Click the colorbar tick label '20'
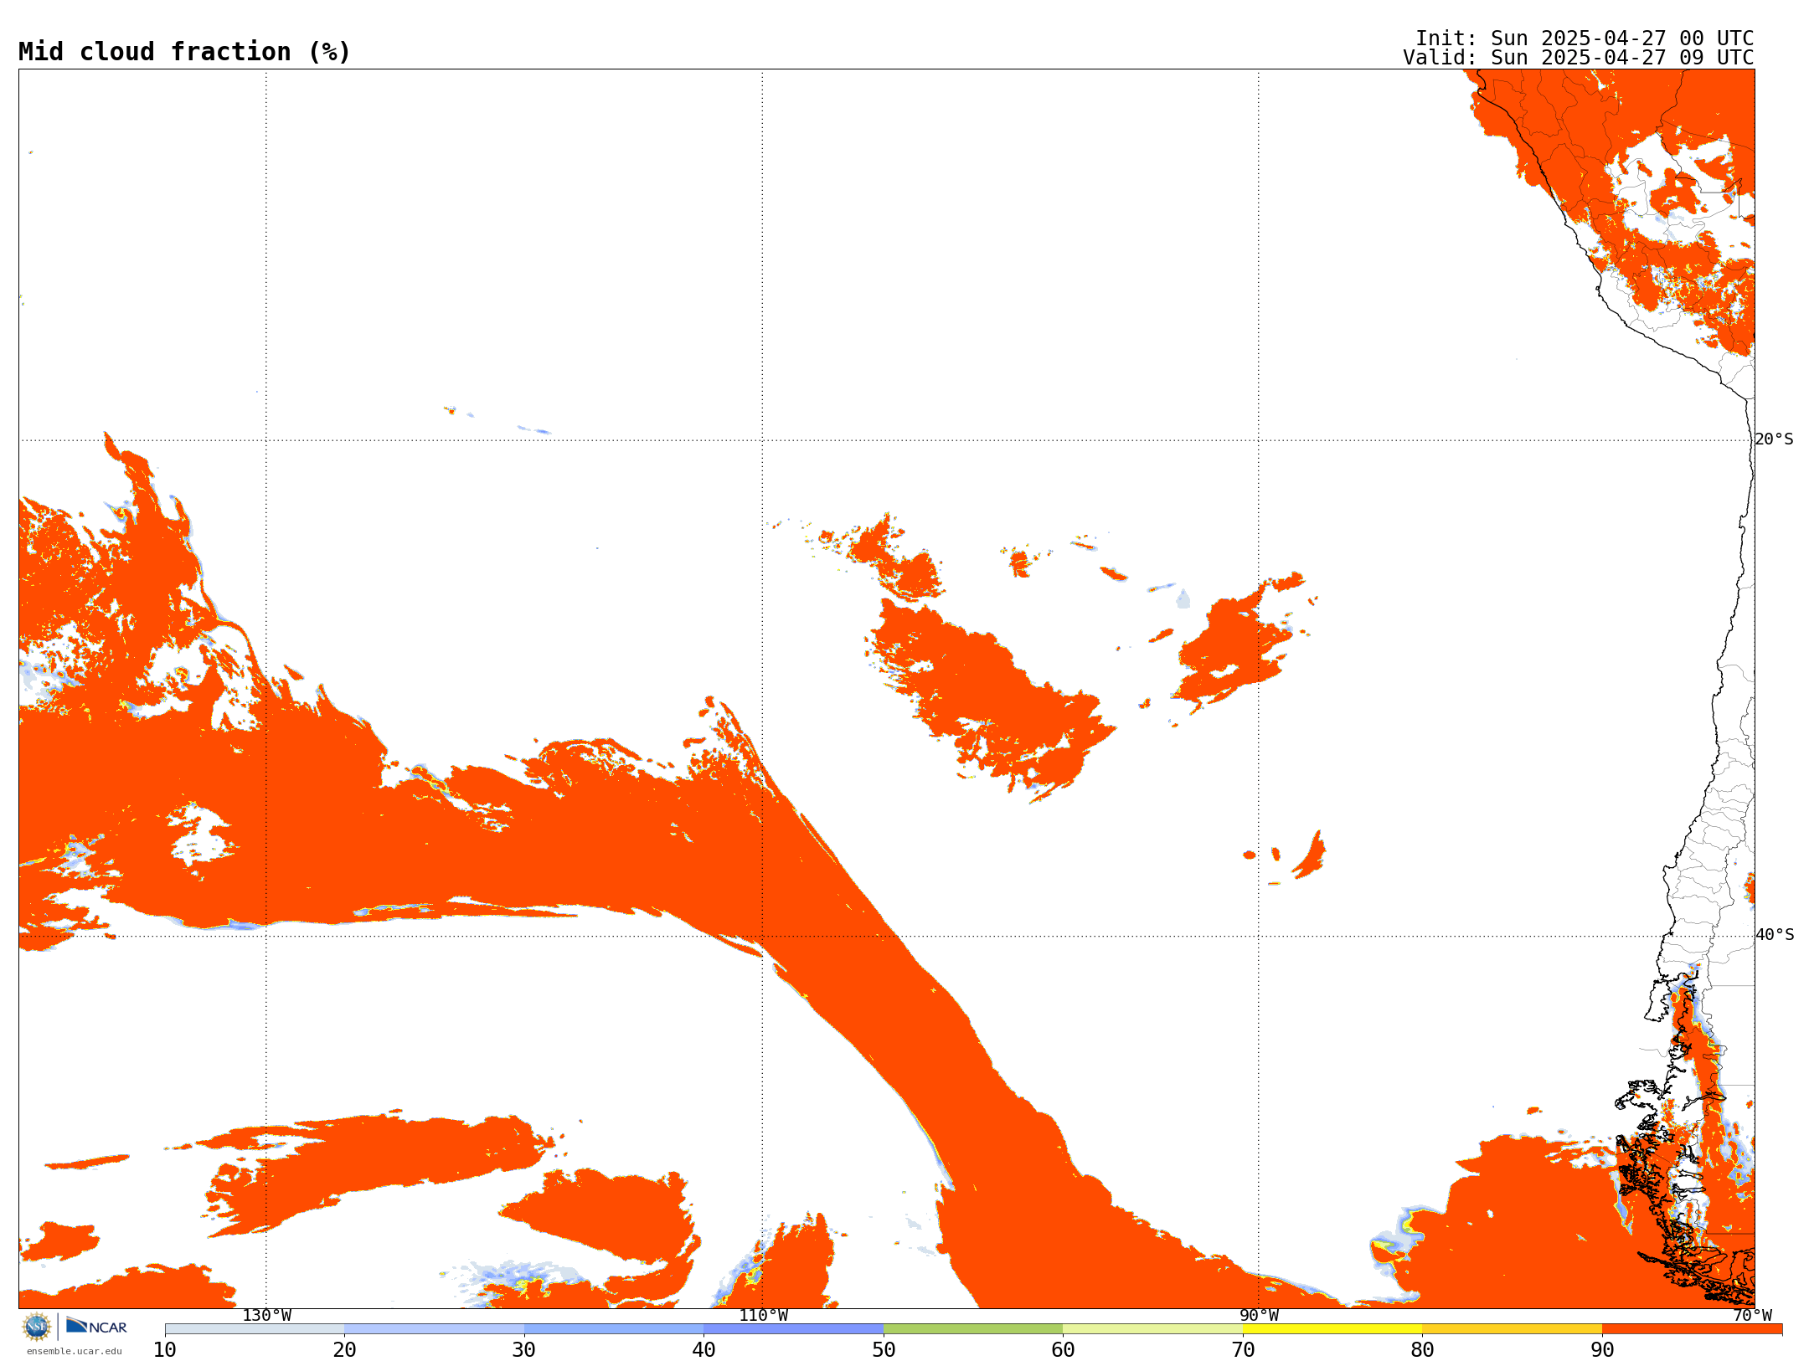1809x1361 pixels. coord(344,1350)
